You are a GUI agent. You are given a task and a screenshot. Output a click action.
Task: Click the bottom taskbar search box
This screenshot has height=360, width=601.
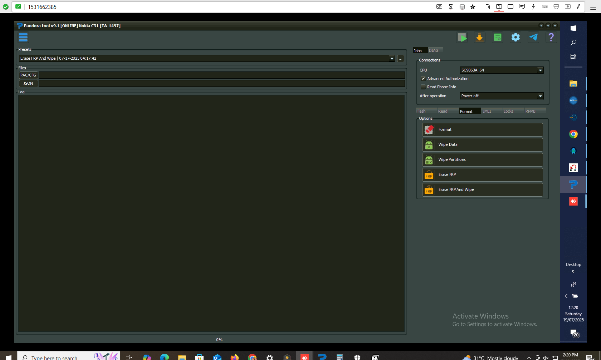pyautogui.click(x=69, y=356)
